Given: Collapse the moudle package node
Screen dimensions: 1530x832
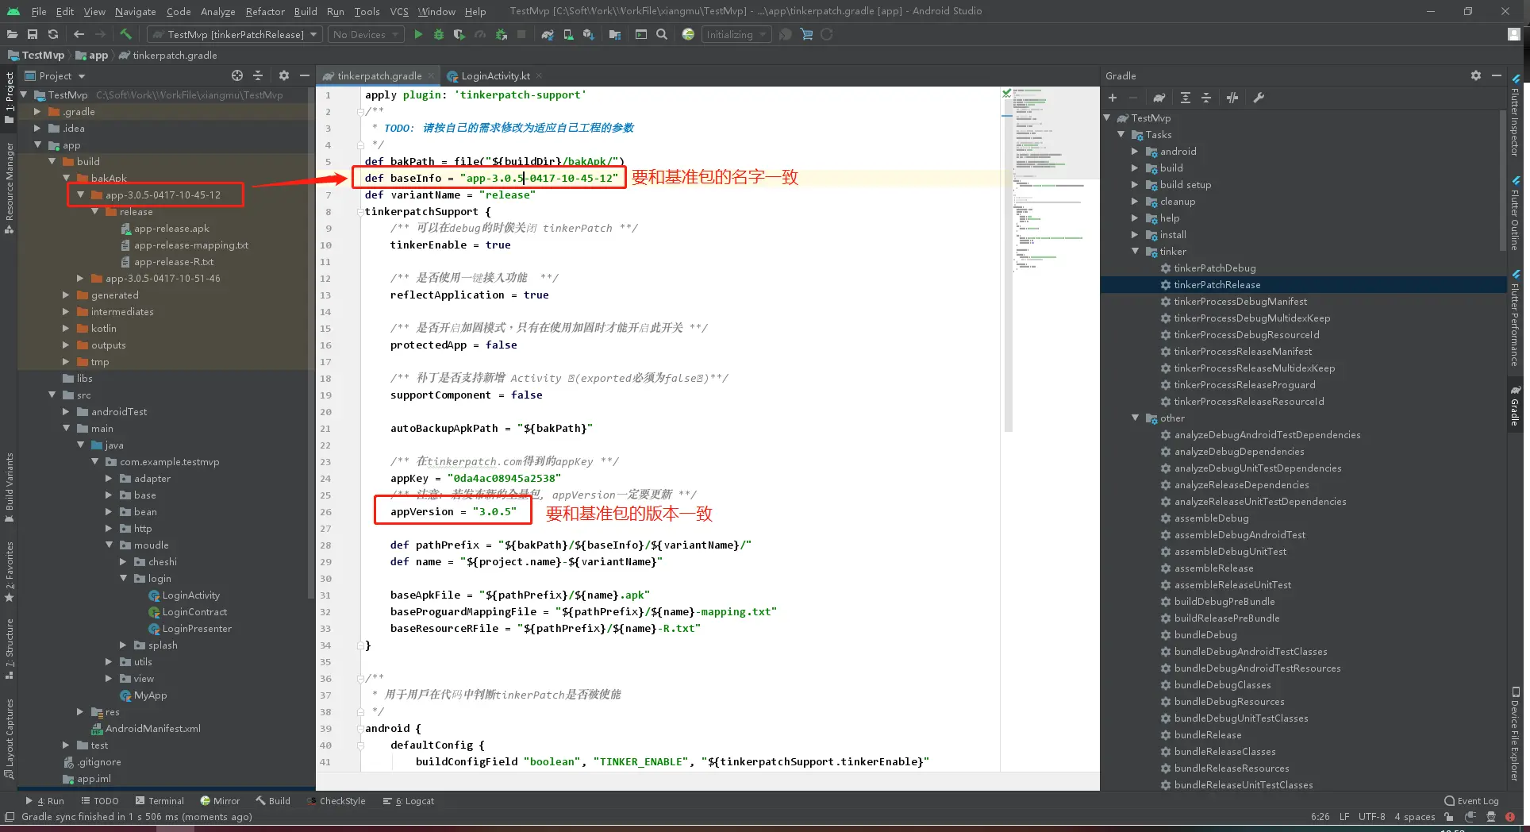Looking at the screenshot, I should click(x=109, y=545).
